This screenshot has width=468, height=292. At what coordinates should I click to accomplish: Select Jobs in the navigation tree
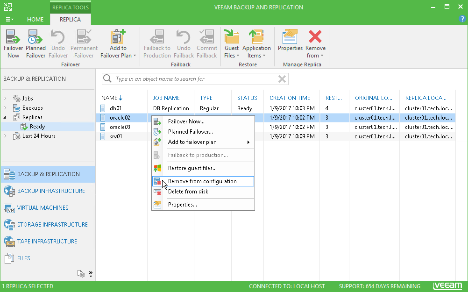tap(28, 98)
